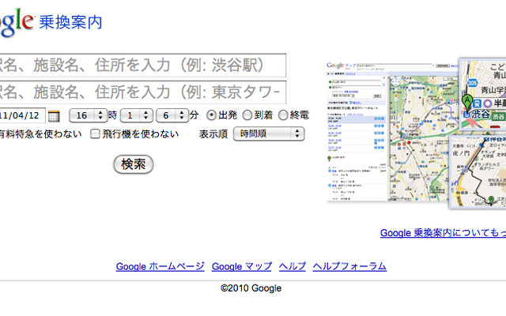
Task: Open the Google ホームページ link
Action: click(160, 266)
